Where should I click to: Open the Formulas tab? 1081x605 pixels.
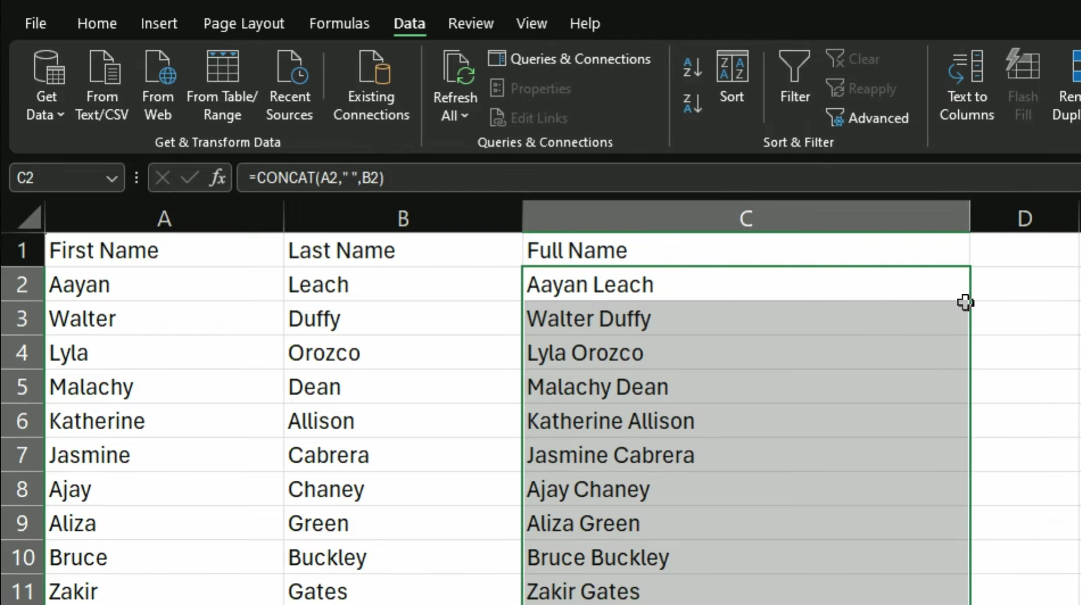point(339,24)
